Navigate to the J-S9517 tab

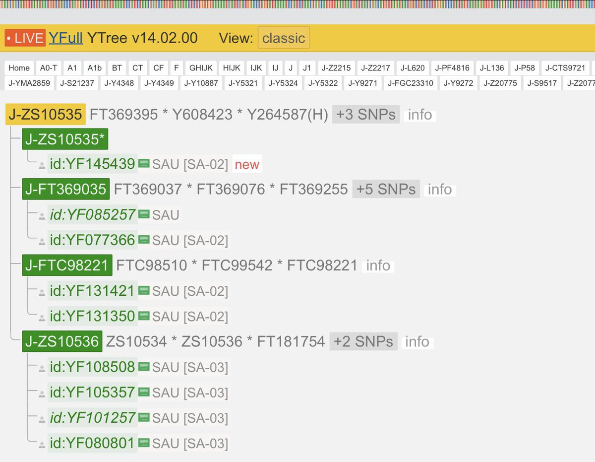pos(542,83)
